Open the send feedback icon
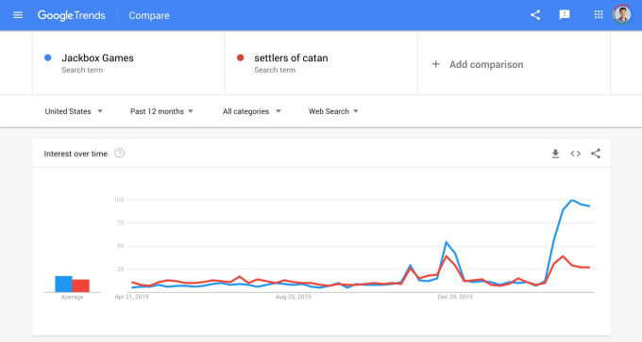 click(x=565, y=15)
